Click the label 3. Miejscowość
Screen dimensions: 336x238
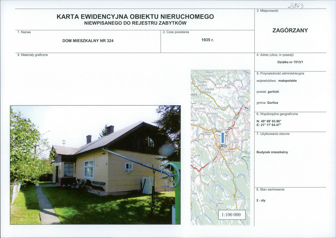[268, 11]
